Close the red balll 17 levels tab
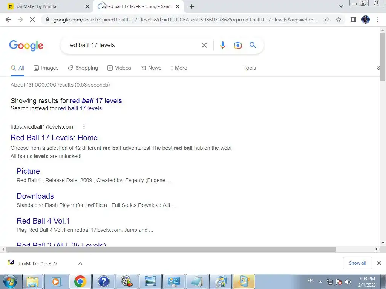 [178, 7]
